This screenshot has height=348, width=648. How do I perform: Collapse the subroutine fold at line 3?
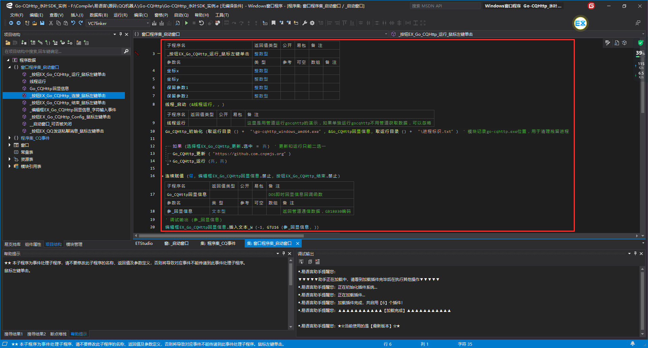pos(159,54)
